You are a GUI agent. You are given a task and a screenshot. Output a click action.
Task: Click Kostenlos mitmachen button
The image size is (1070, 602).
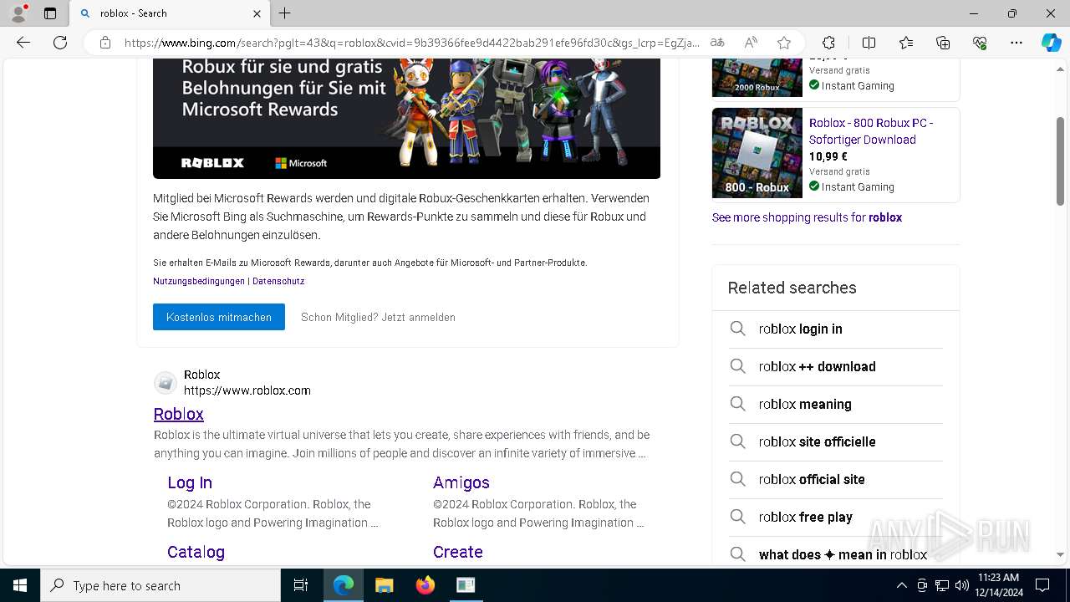point(219,317)
